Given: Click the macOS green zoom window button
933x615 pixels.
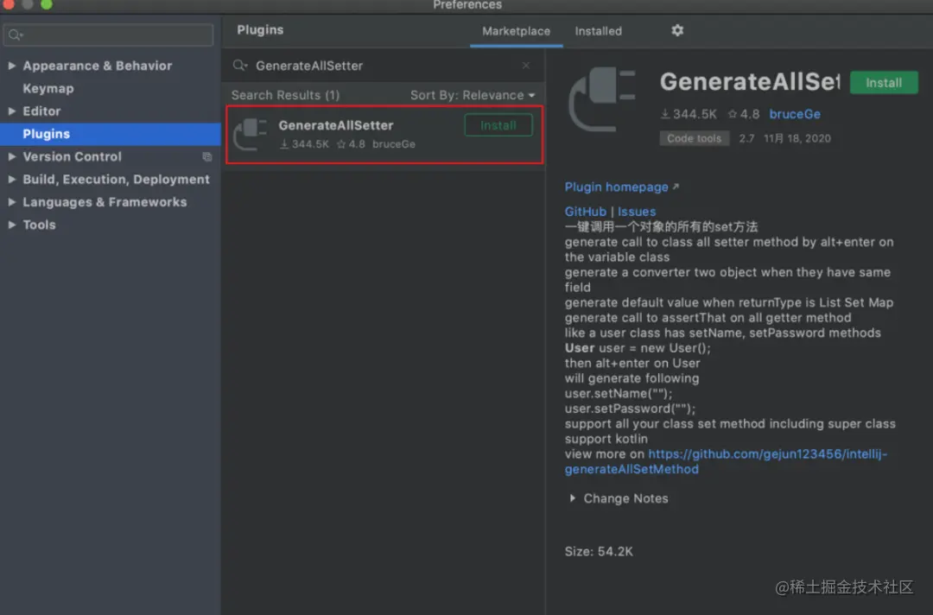Looking at the screenshot, I should (47, 4).
